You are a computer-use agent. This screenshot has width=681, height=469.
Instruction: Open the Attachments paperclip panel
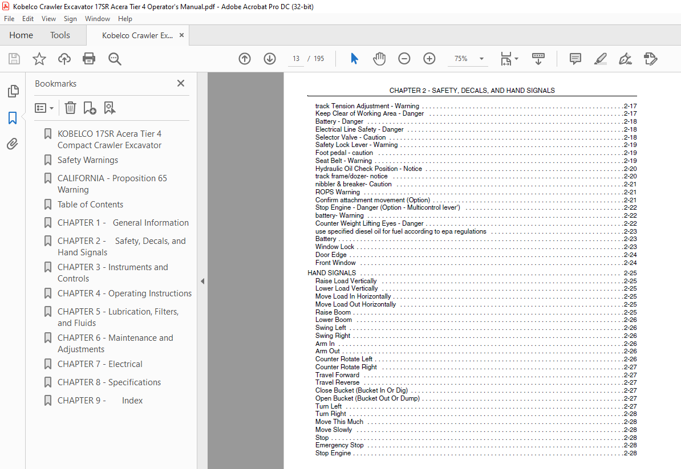(13, 144)
